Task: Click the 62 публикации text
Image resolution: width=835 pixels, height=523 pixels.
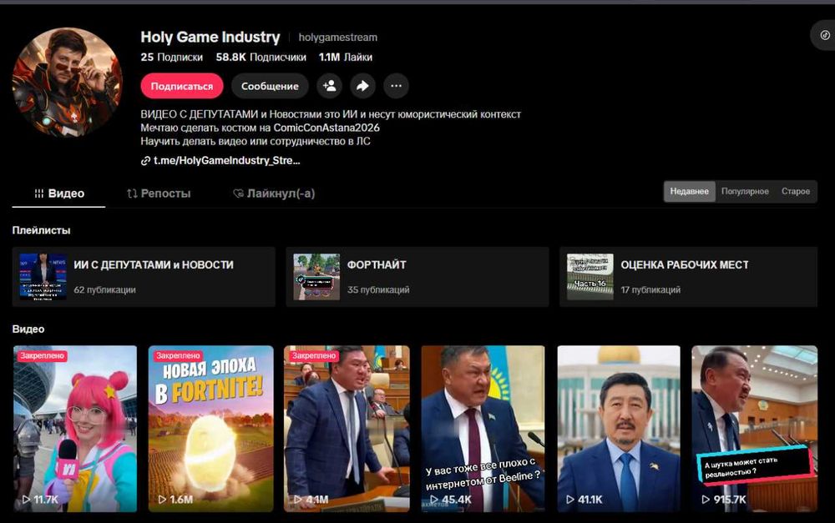Action: coord(105,290)
